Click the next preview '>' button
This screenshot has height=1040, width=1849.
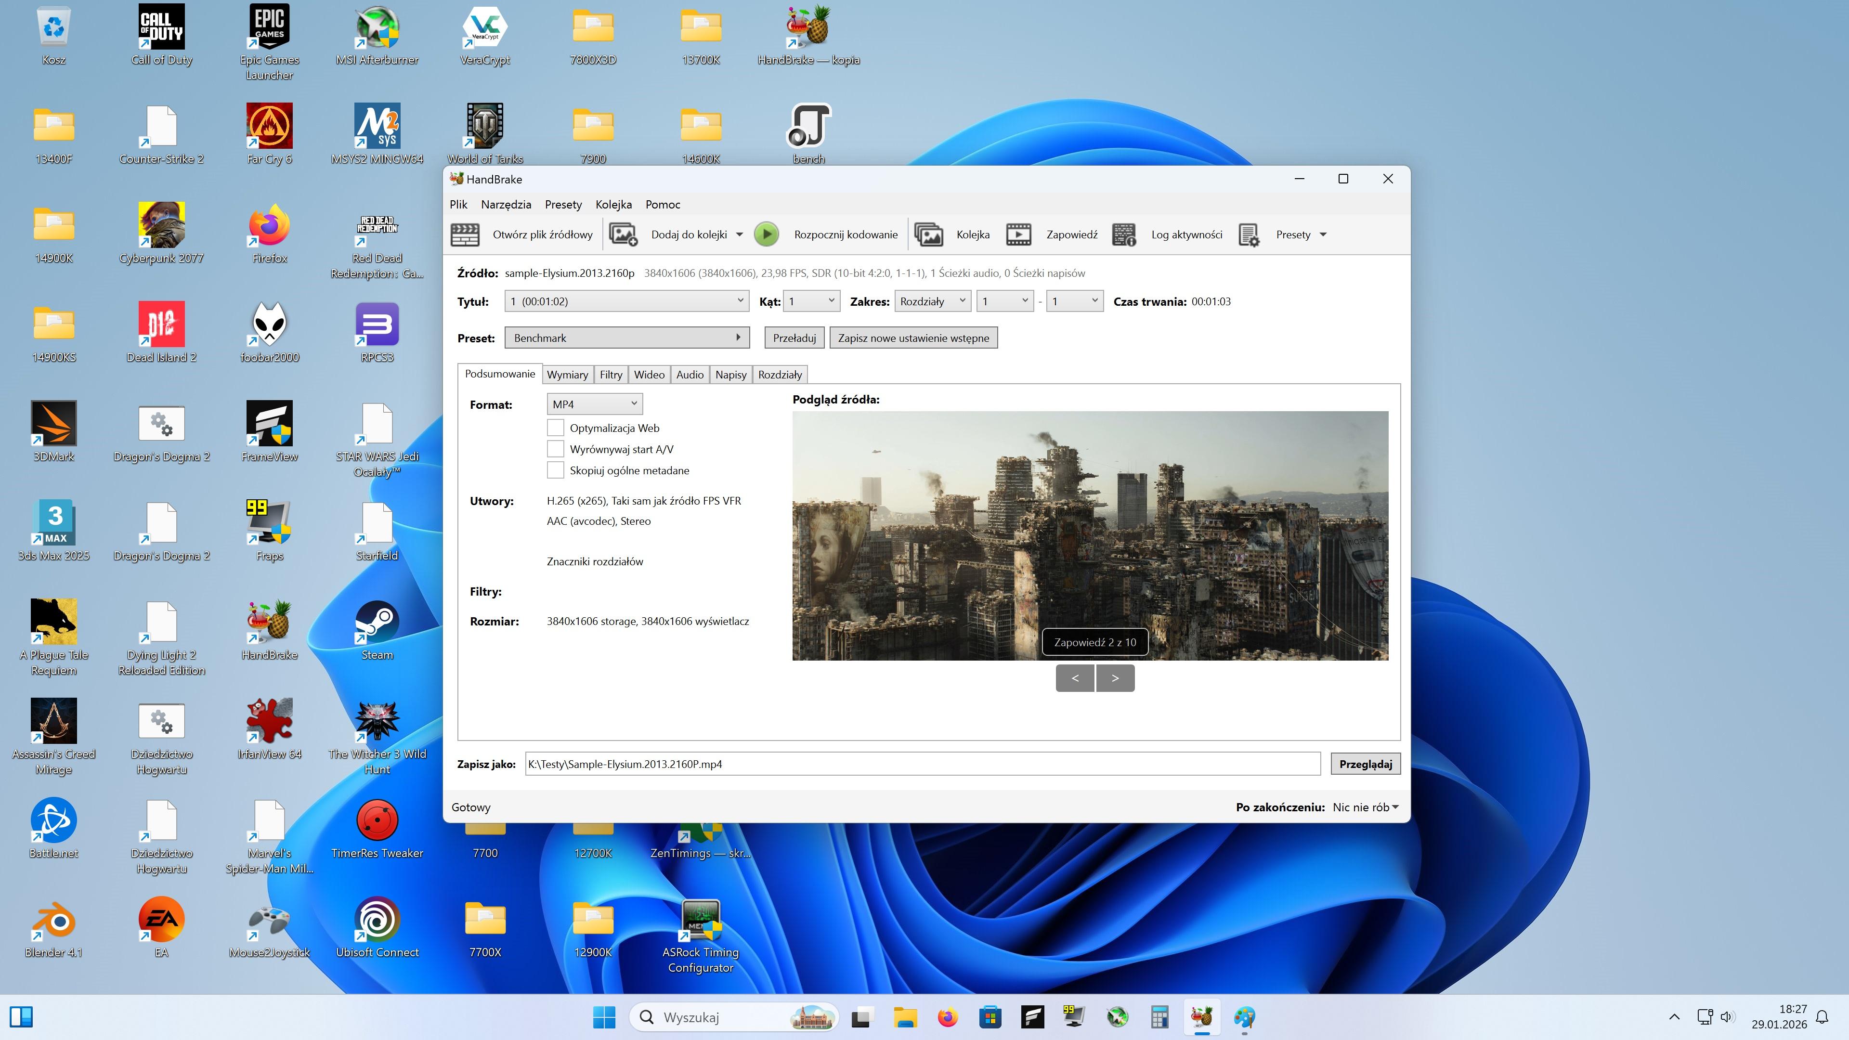(x=1115, y=678)
